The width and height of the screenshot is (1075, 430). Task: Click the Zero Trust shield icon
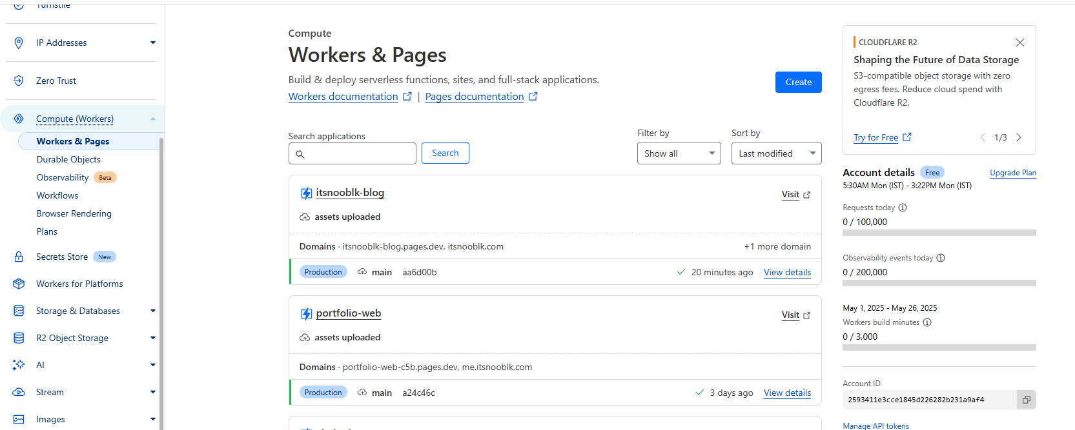19,81
